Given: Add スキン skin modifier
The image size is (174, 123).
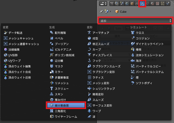Looking at the screenshot, I should (57, 94).
